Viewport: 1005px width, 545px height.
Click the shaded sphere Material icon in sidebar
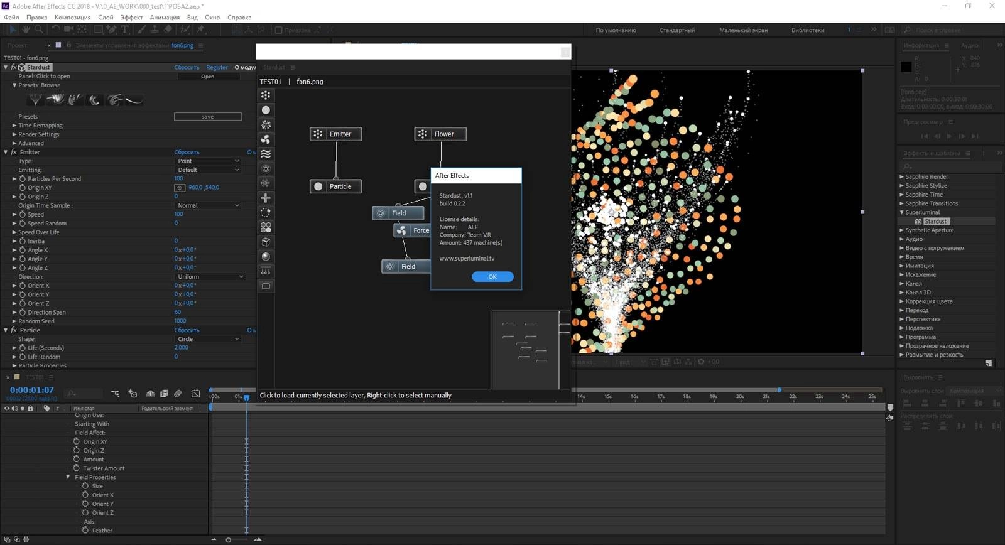click(266, 256)
